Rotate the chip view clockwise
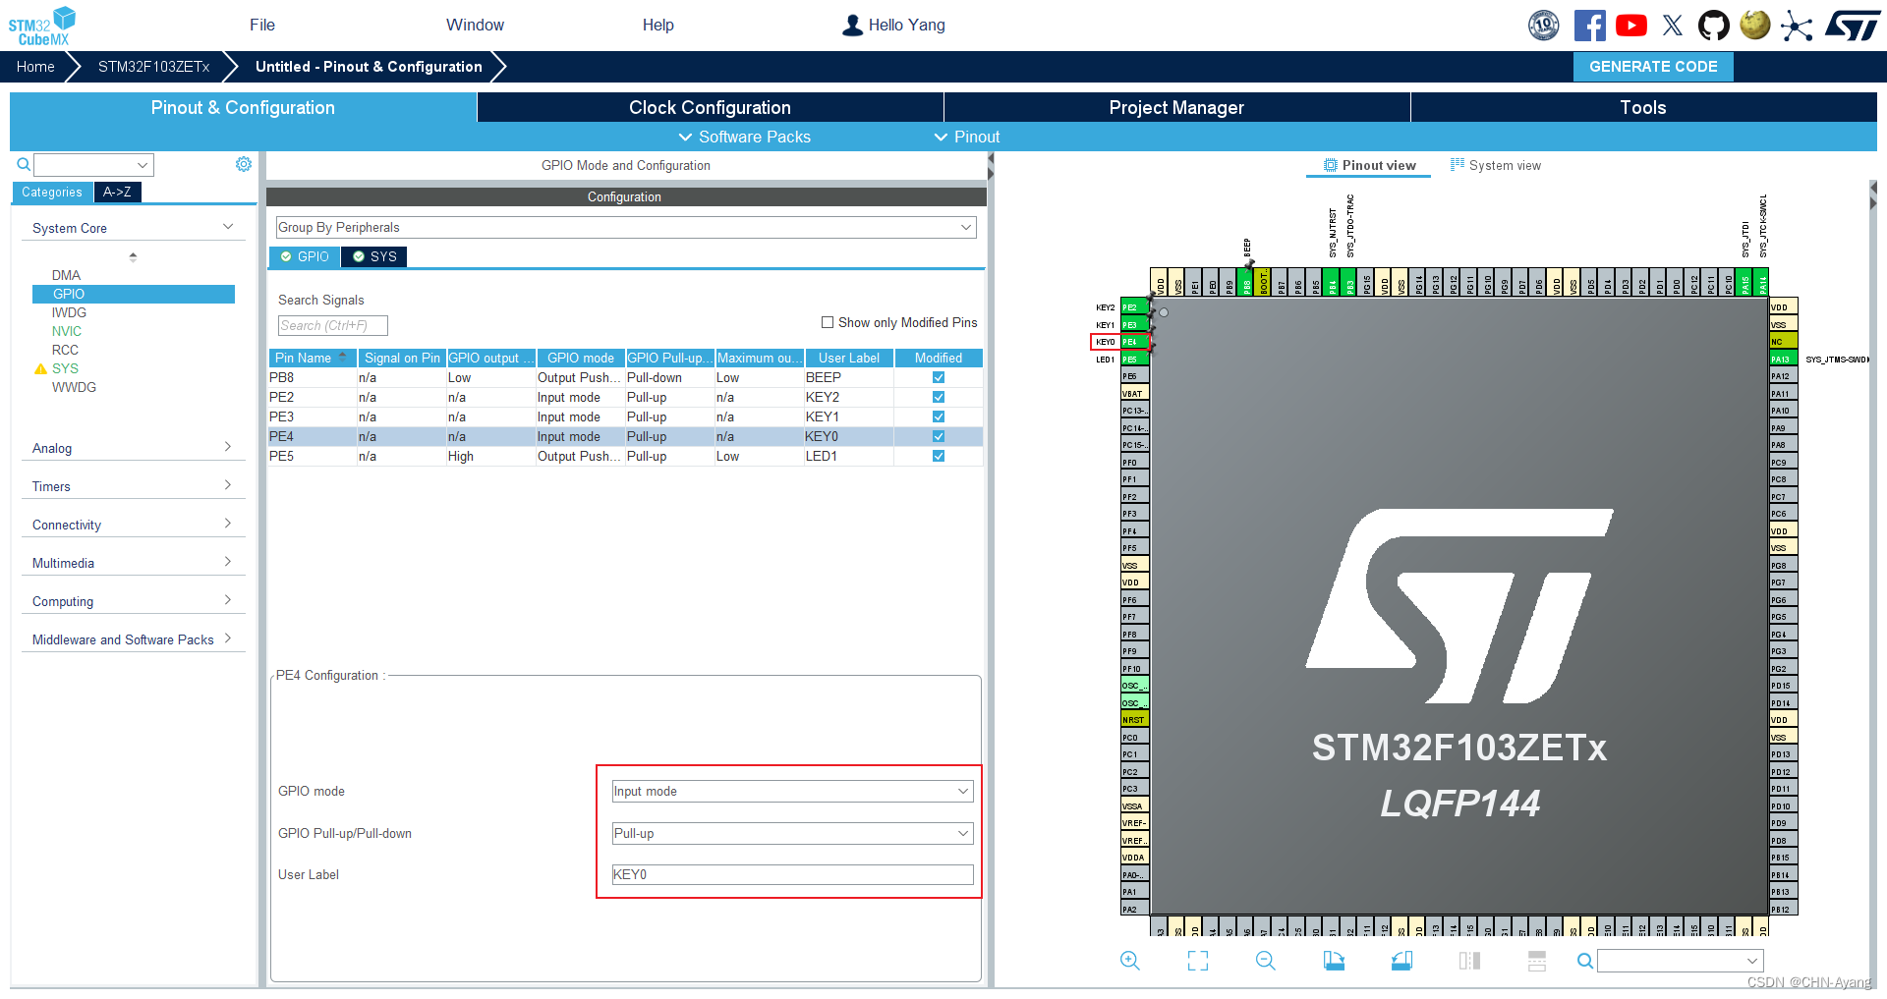This screenshot has width=1887, height=999. (1334, 961)
